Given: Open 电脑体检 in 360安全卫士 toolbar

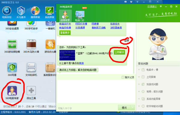Looking at the screenshot, I should click(7, 13).
